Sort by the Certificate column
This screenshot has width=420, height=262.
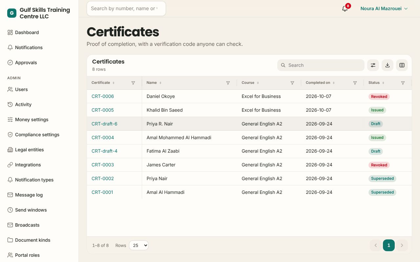(x=103, y=83)
